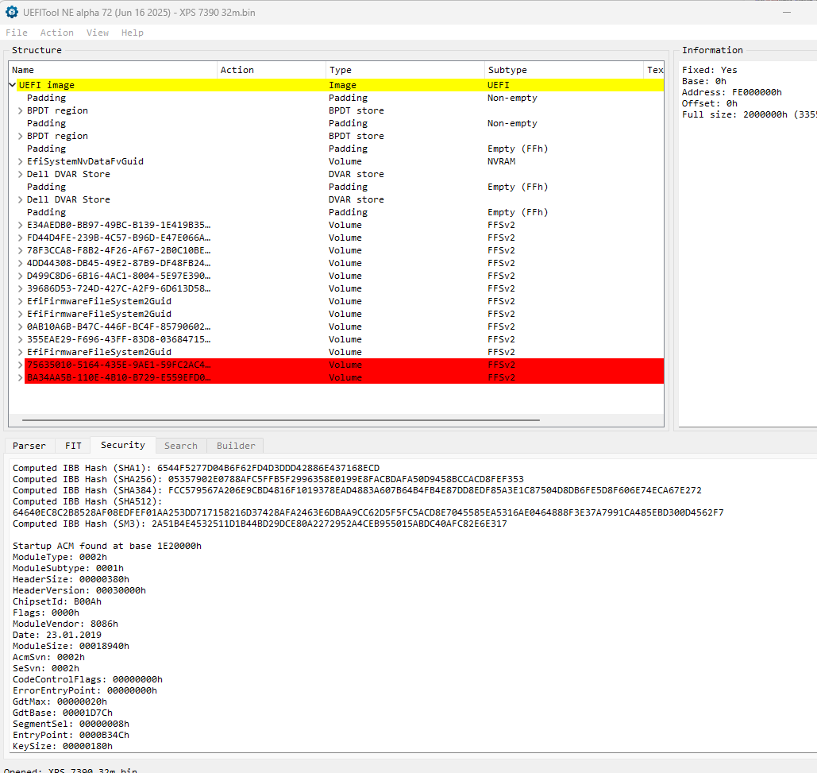817x773 pixels.
Task: Click the Computed IBB Hash (SM3) line
Action: click(x=260, y=524)
